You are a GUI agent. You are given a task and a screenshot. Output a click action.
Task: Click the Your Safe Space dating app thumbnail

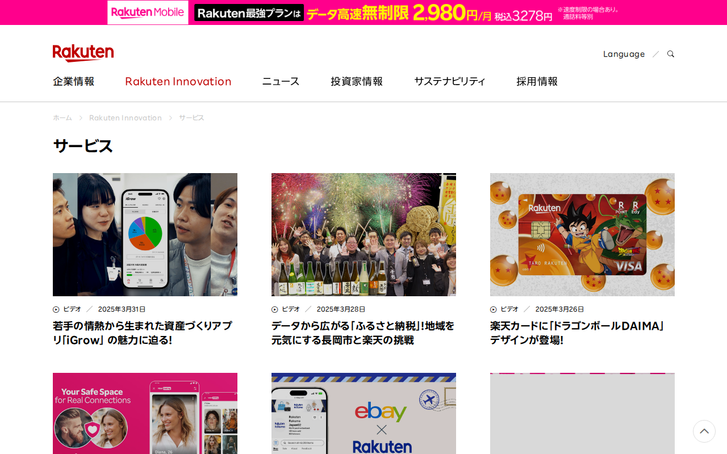(x=145, y=413)
